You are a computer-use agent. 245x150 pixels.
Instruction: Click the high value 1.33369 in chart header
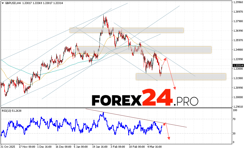(x=37, y=3)
